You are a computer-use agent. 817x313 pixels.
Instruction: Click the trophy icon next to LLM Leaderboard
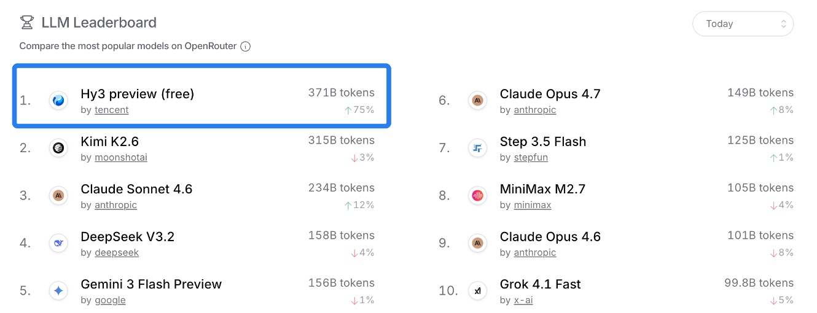click(27, 23)
